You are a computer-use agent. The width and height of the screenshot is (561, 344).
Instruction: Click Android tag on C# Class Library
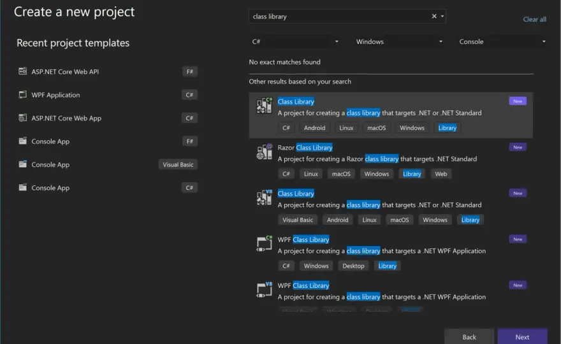(314, 127)
